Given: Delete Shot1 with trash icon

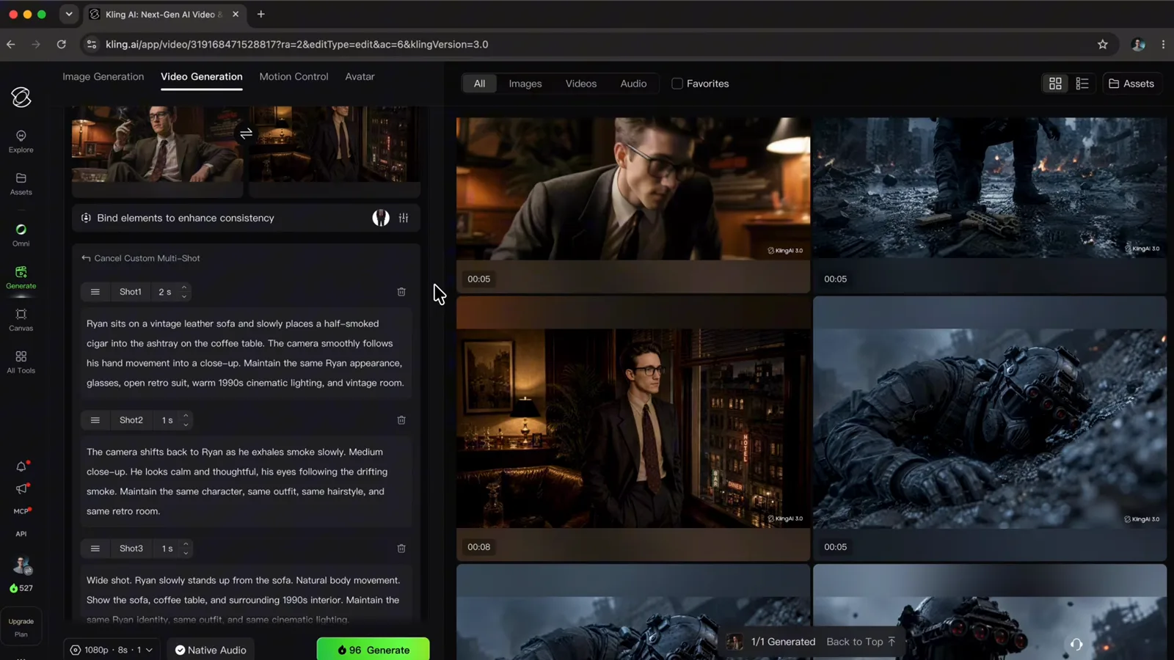Looking at the screenshot, I should click(401, 292).
